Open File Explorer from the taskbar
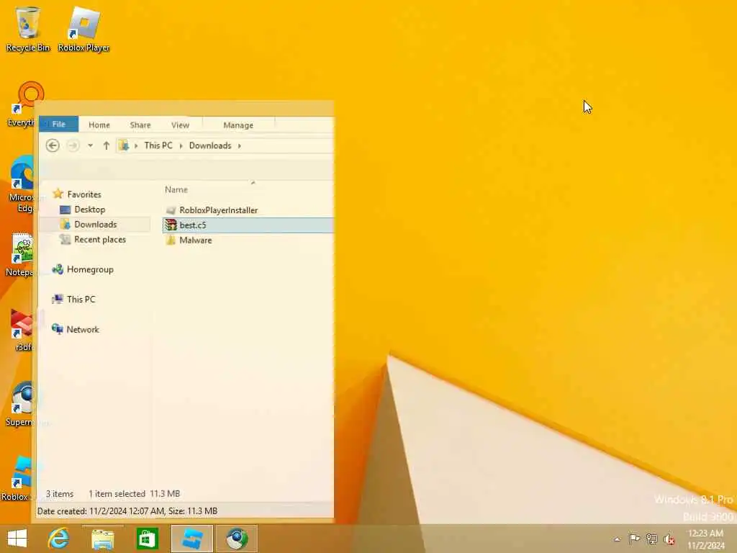 pos(102,539)
